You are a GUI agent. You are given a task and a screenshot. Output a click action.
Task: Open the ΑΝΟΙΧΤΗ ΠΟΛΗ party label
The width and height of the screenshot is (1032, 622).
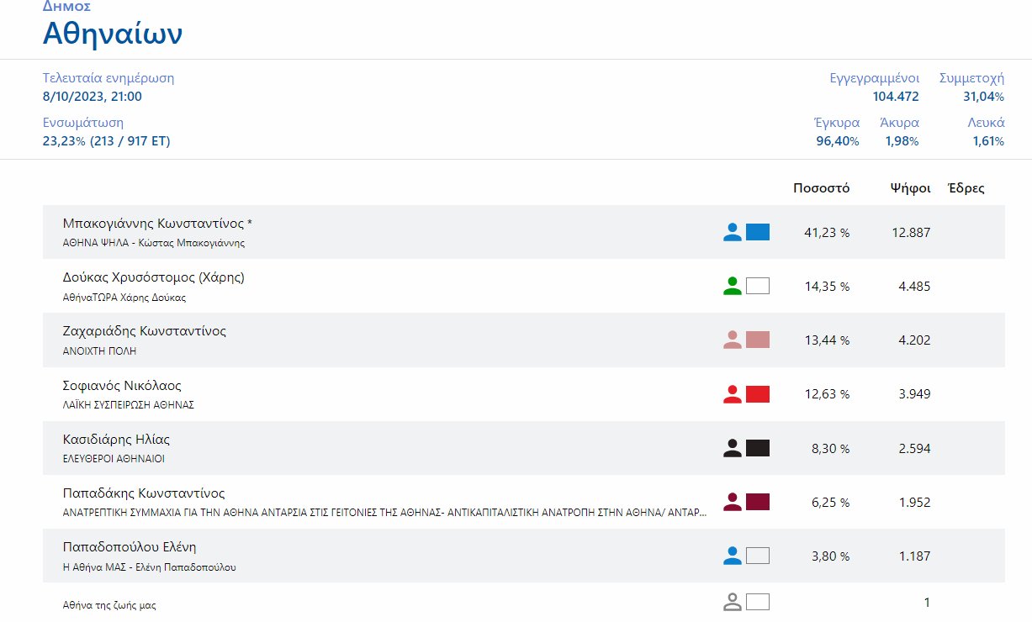click(x=99, y=351)
